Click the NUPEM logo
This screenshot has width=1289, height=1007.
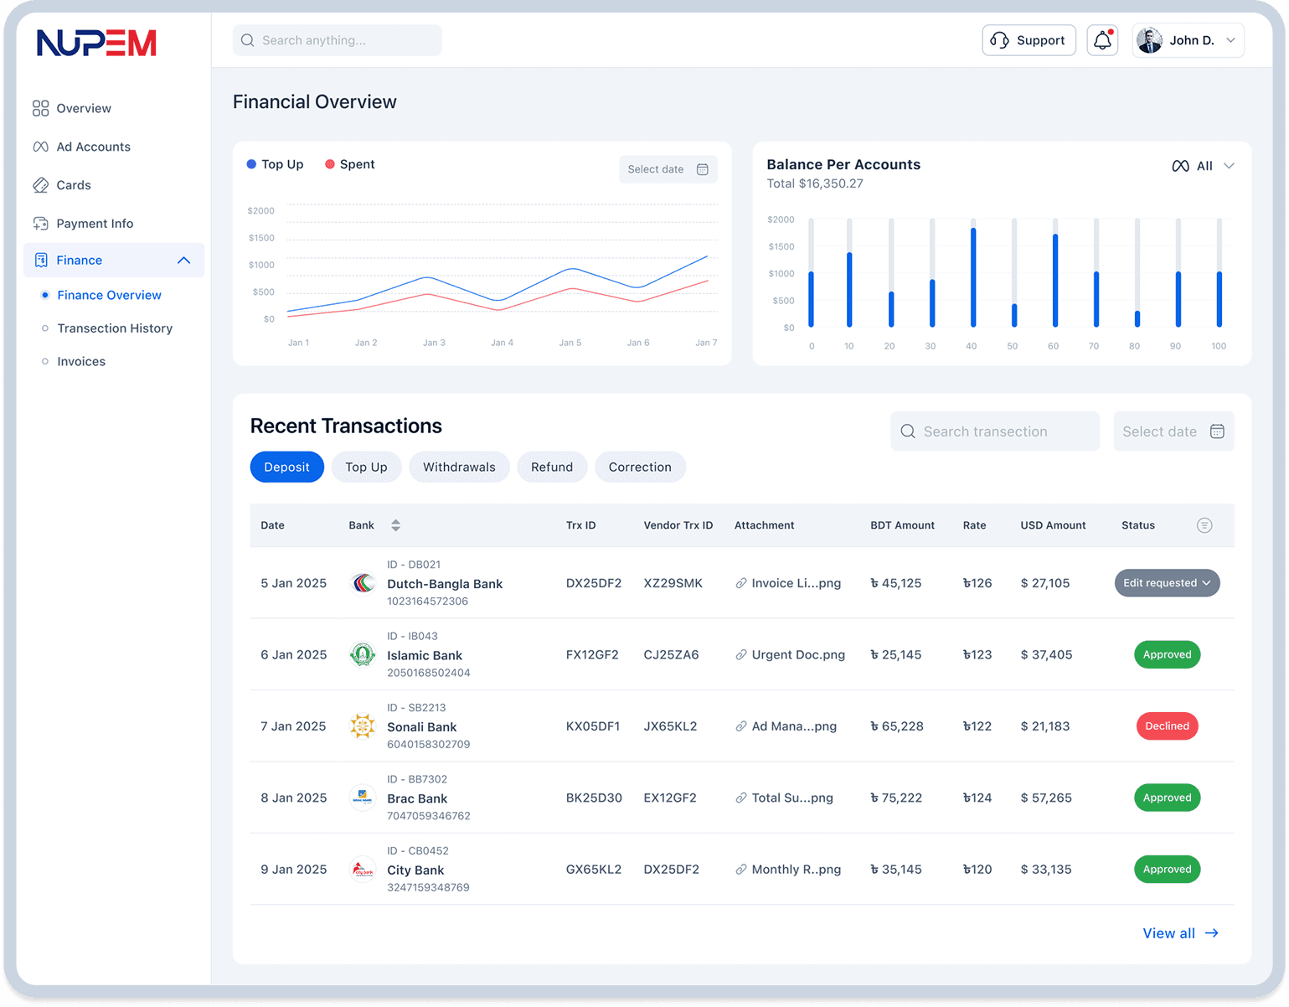[x=96, y=43]
